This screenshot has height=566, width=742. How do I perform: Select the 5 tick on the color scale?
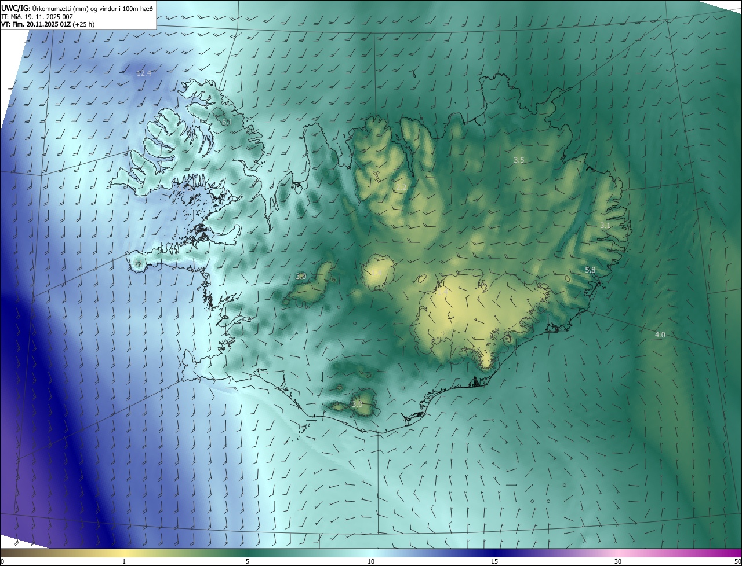click(248, 561)
